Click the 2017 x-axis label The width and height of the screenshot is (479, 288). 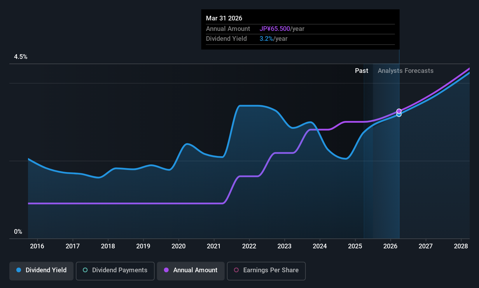pos(73,246)
